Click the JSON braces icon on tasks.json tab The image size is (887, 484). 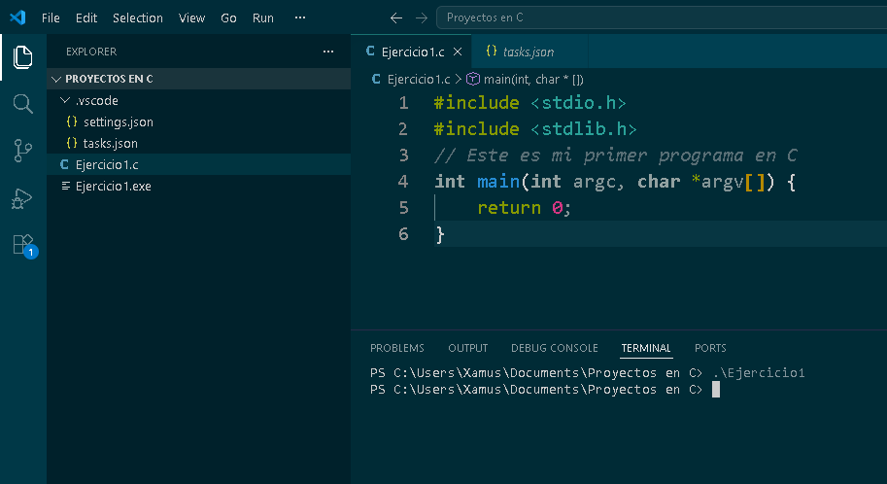(492, 51)
